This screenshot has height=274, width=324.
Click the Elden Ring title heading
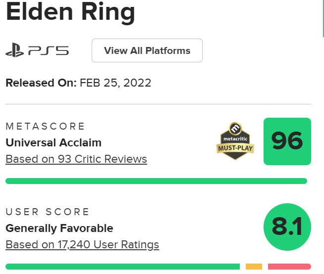pyautogui.click(x=70, y=14)
